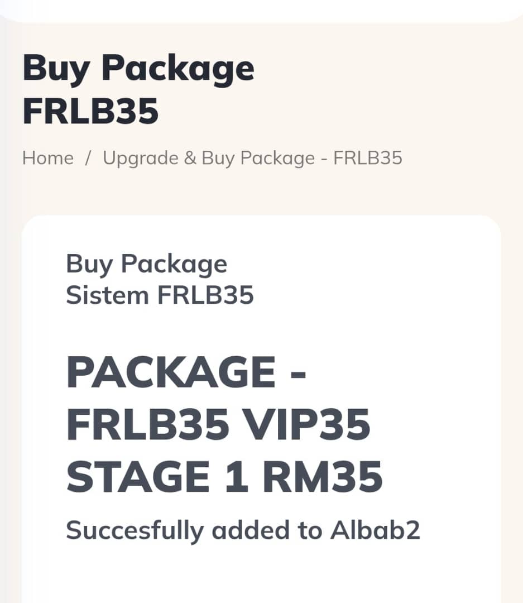Click the 'Sistem FRLB35' text line

point(160,295)
